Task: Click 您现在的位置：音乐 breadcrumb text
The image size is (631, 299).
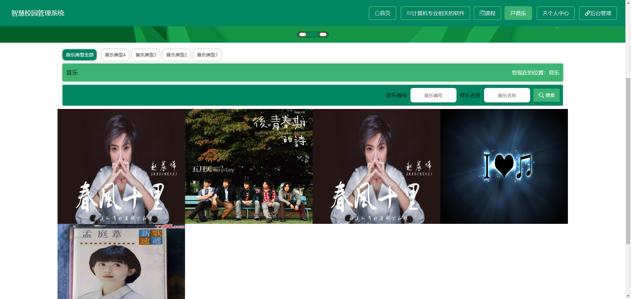Action: point(535,73)
